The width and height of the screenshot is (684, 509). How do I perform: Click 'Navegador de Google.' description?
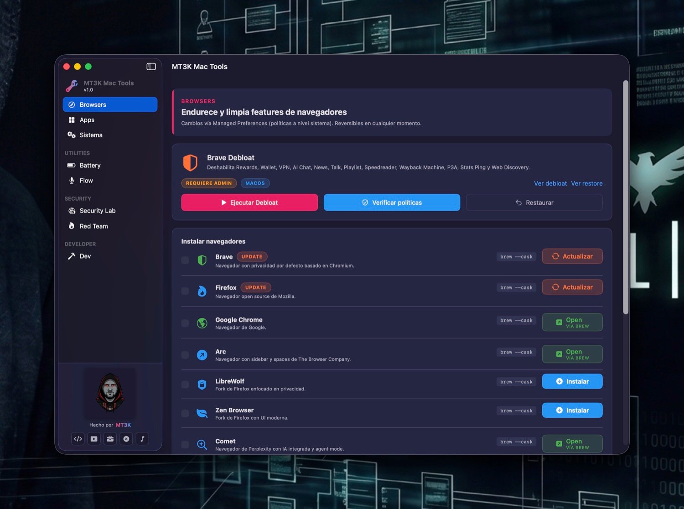click(241, 327)
